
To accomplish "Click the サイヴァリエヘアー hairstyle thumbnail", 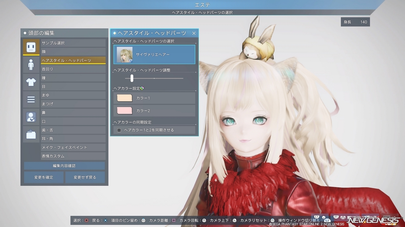I will pyautogui.click(x=125, y=54).
